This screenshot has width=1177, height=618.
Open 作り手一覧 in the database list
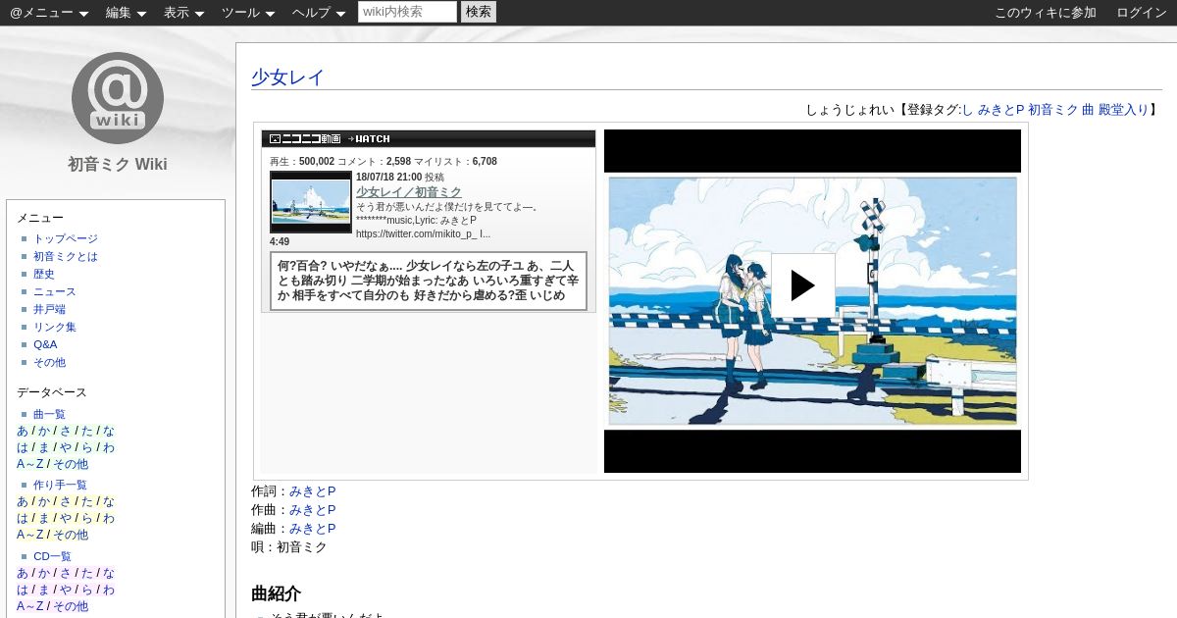pos(60,485)
